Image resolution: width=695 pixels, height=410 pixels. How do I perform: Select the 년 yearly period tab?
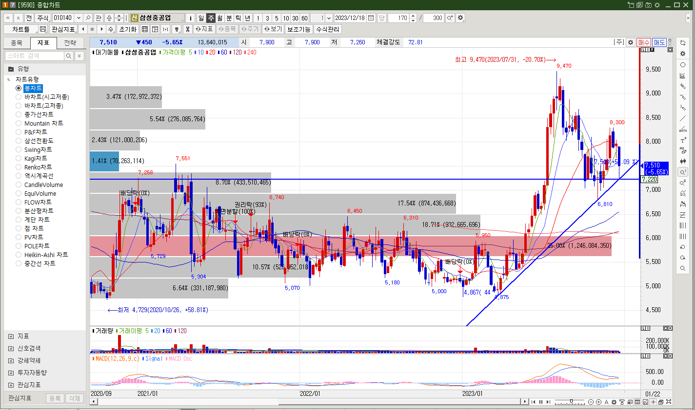coord(247,18)
